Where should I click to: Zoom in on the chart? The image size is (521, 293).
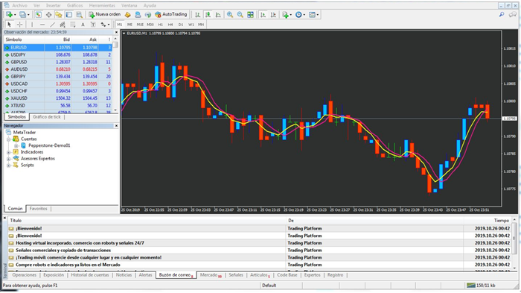[x=229, y=15]
